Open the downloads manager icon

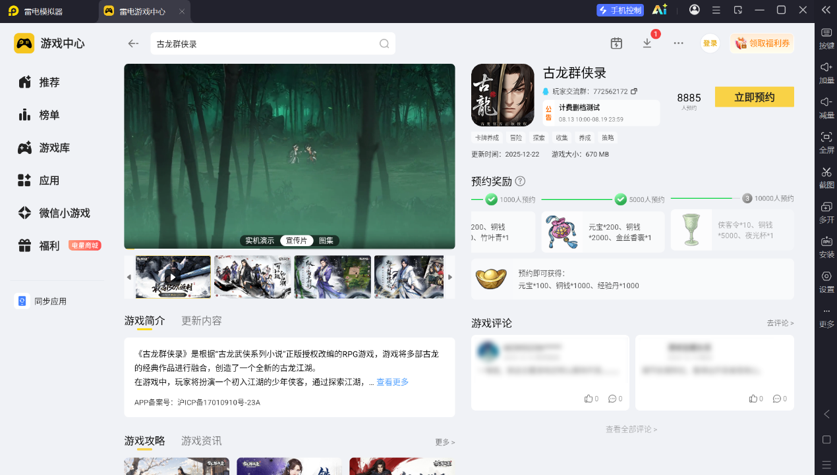(x=647, y=43)
